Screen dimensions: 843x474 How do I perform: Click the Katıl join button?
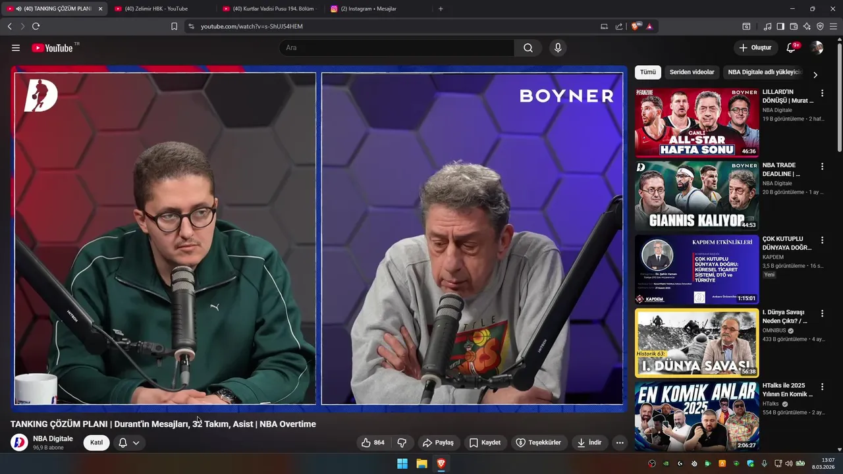pos(96,442)
